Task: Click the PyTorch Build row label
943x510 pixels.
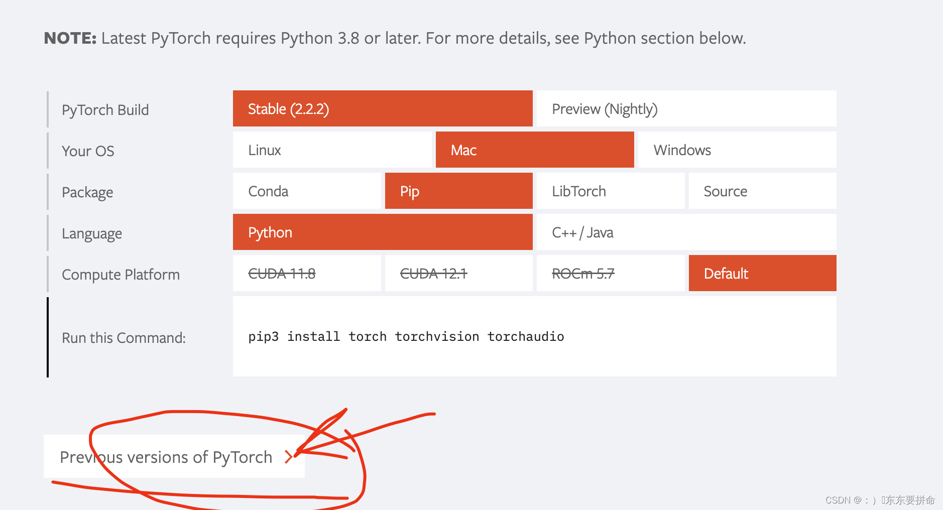Action: coord(105,110)
